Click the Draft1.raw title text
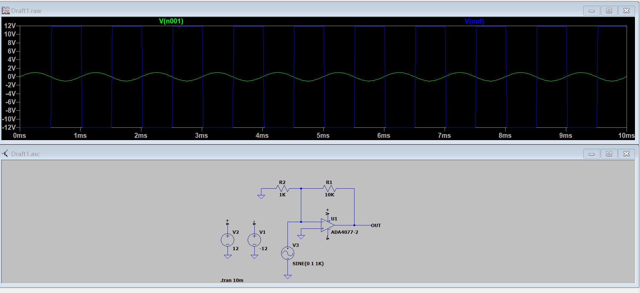Image resolution: width=640 pixels, height=293 pixels. click(x=26, y=11)
